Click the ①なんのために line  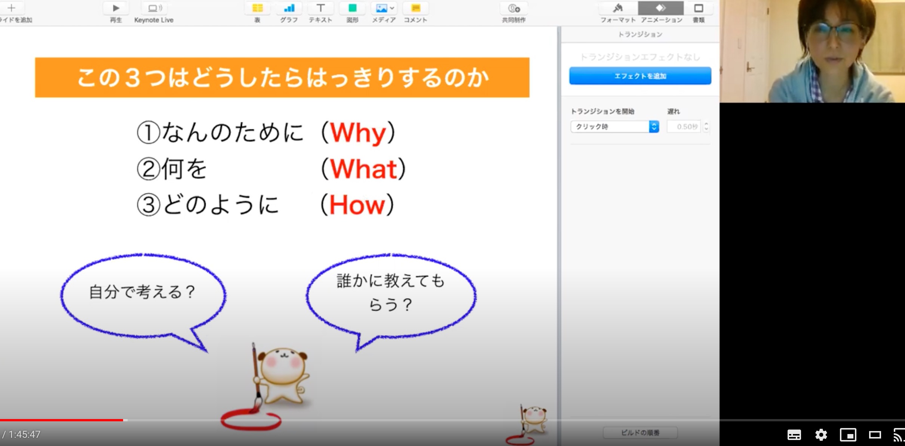click(x=221, y=132)
